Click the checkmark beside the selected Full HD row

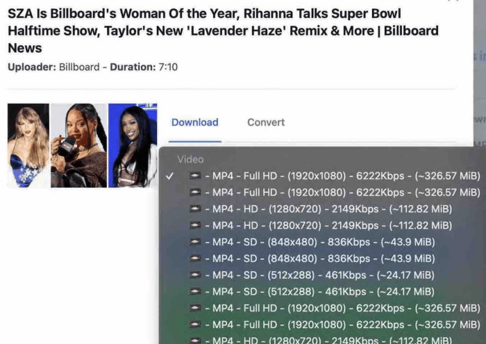(x=169, y=177)
